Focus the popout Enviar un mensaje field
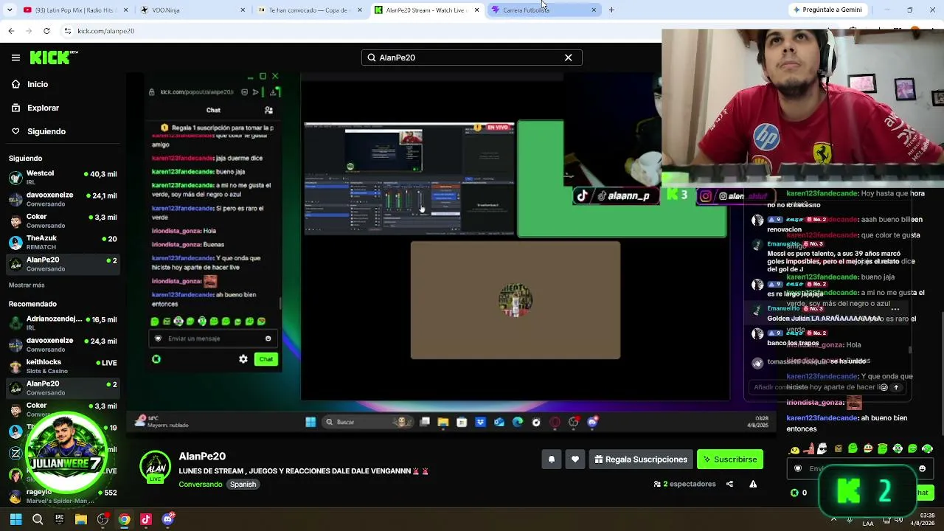 [213, 339]
